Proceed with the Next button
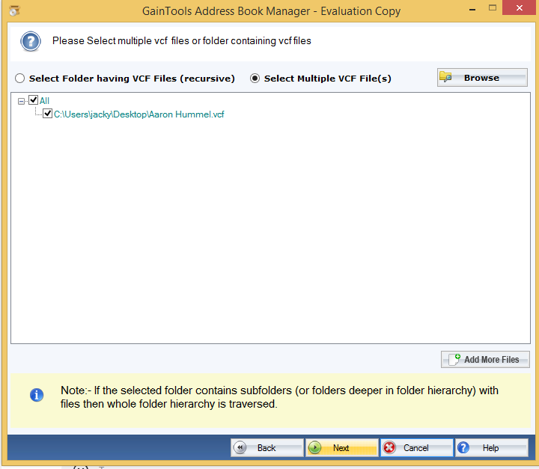Screen dimensions: 539x469 [341, 448]
